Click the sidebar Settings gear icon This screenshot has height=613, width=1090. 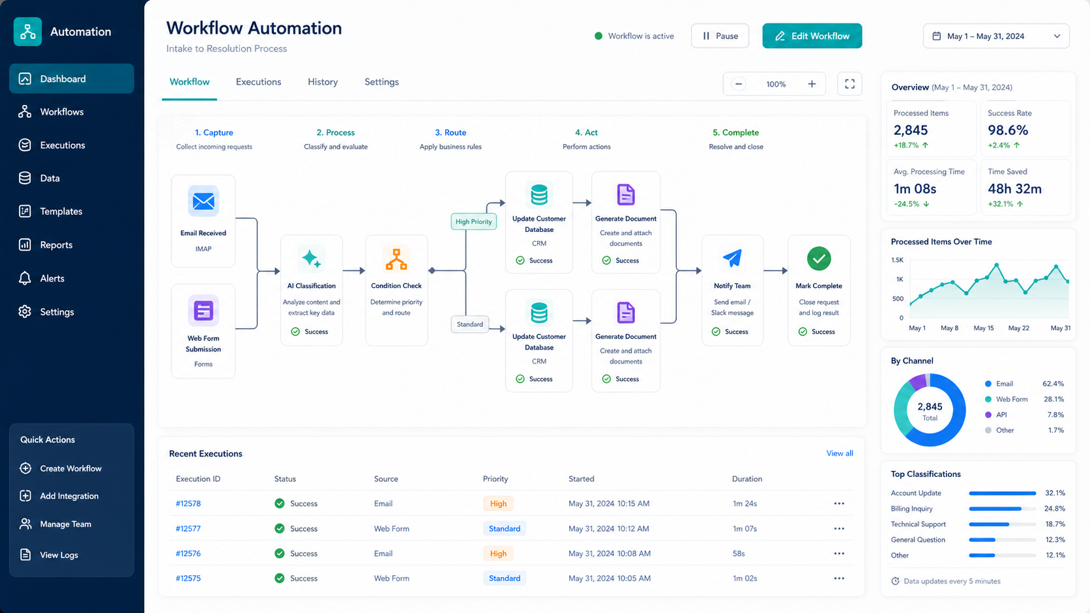tap(25, 311)
